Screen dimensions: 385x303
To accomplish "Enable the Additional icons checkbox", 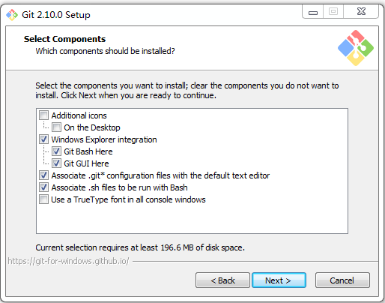I will tap(43, 115).
